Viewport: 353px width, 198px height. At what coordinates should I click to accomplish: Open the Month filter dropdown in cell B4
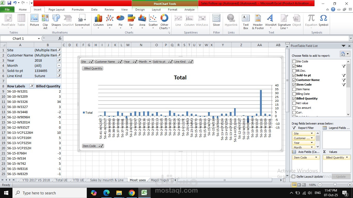pos(59,65)
